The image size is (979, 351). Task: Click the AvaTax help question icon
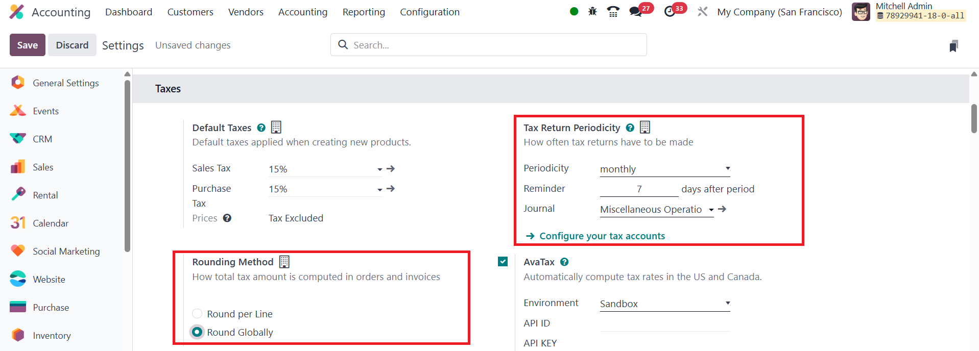tap(564, 262)
